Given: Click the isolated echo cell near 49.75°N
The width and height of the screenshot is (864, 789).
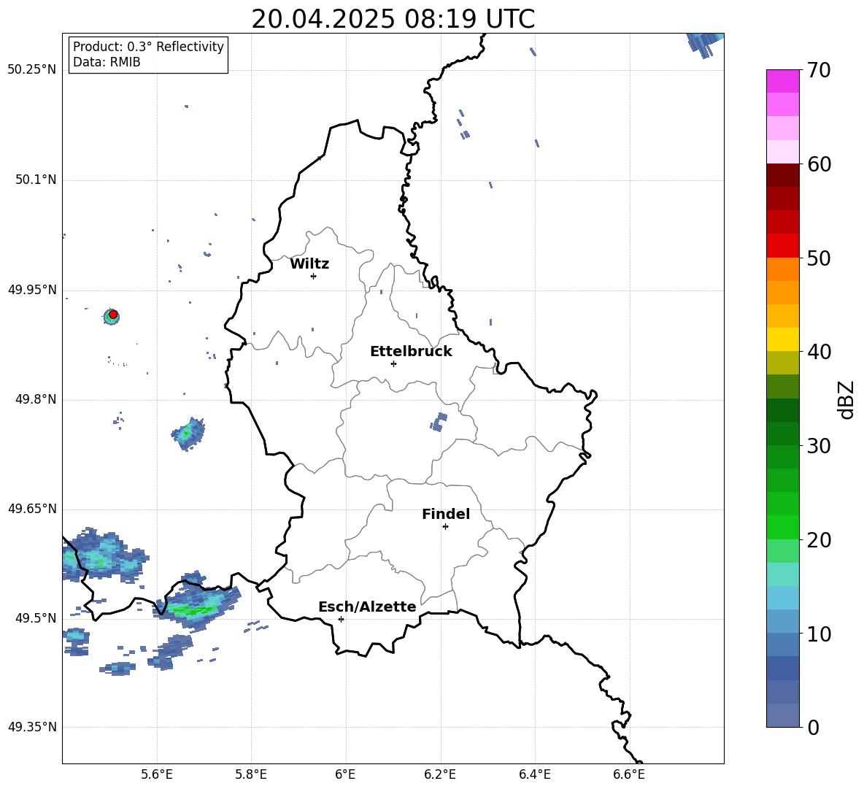Looking at the screenshot, I should coord(188,434).
